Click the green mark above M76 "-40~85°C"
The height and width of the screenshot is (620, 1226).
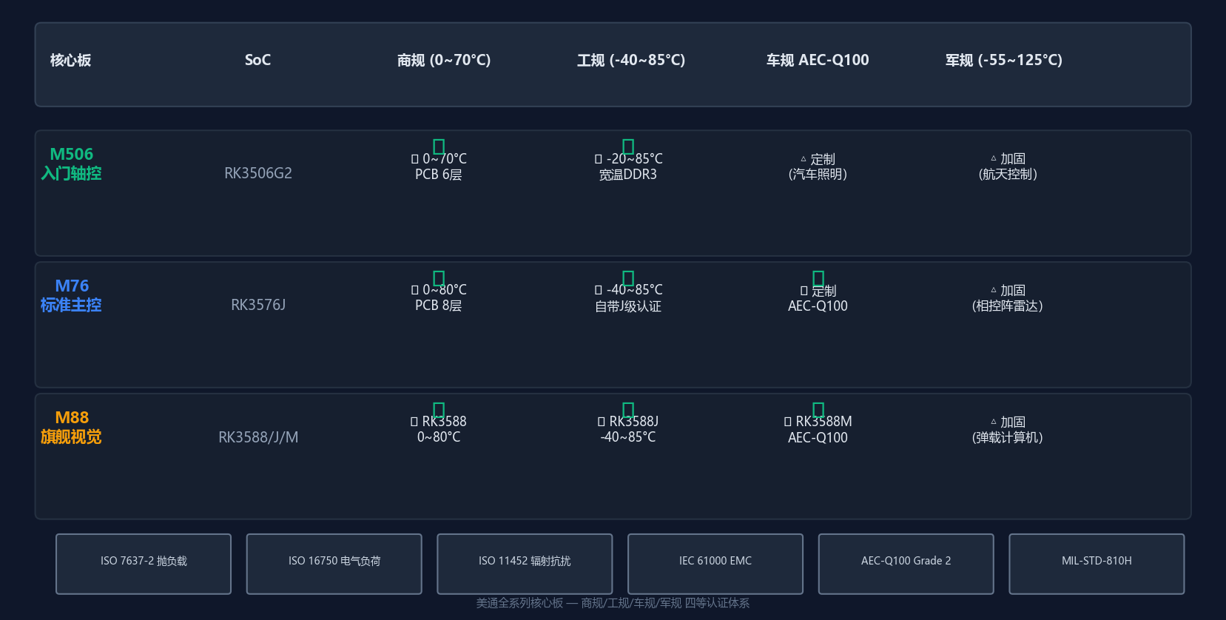pyautogui.click(x=628, y=278)
